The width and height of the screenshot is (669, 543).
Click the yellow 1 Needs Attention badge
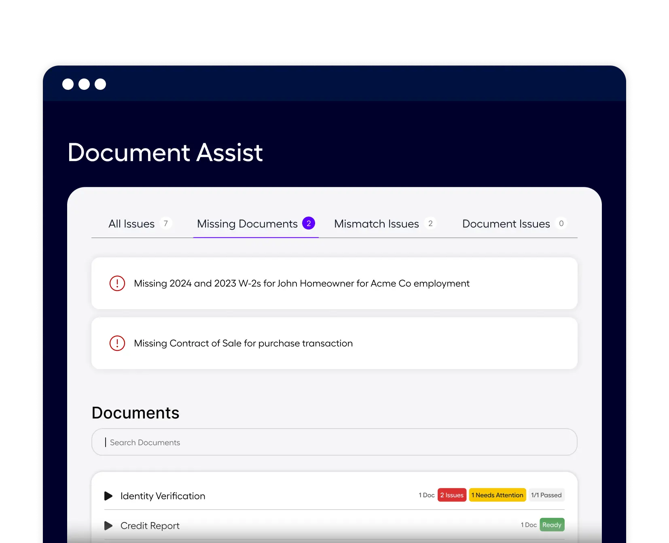pyautogui.click(x=498, y=495)
